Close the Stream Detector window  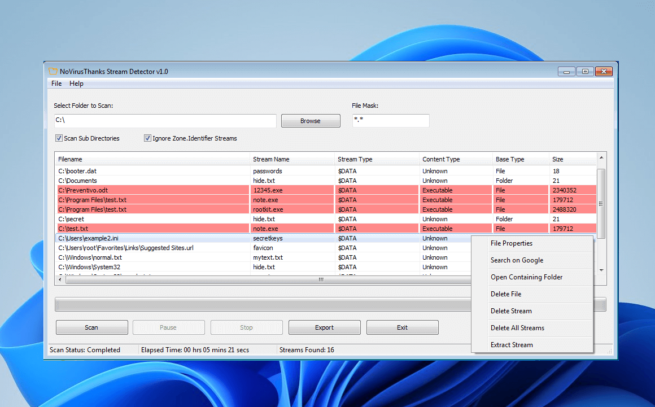tap(604, 72)
